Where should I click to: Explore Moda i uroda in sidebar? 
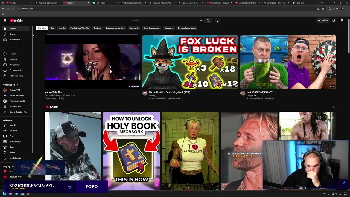[15, 158]
